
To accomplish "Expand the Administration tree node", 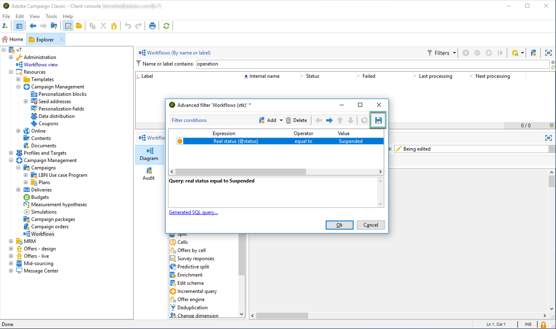I will click(x=11, y=57).
